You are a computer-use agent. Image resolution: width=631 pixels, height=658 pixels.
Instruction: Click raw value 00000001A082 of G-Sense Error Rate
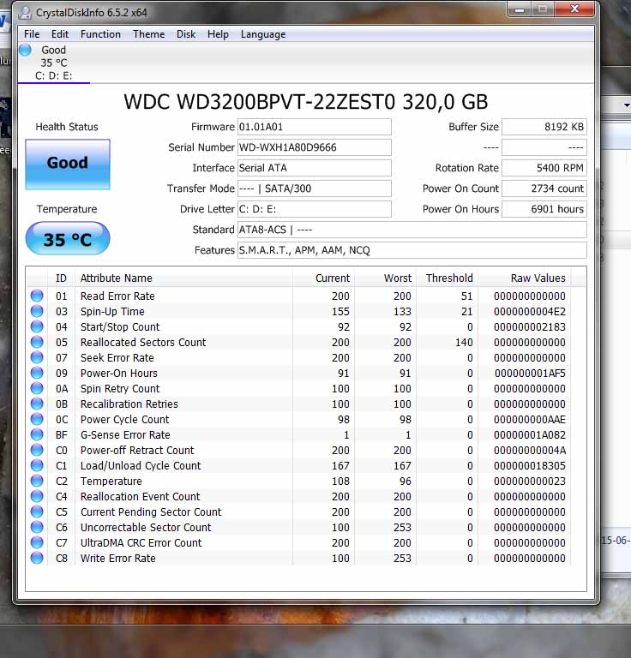(529, 434)
